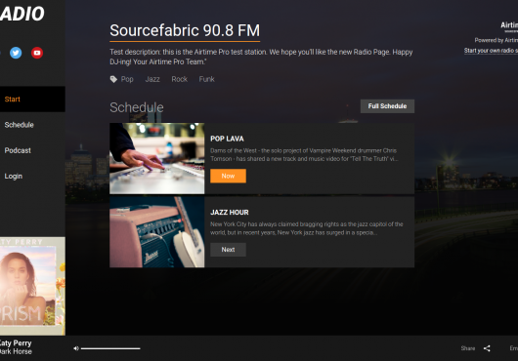Viewport: 518px width, 361px height.
Task: Follow the 'Start your own radio' link
Action: point(491,51)
